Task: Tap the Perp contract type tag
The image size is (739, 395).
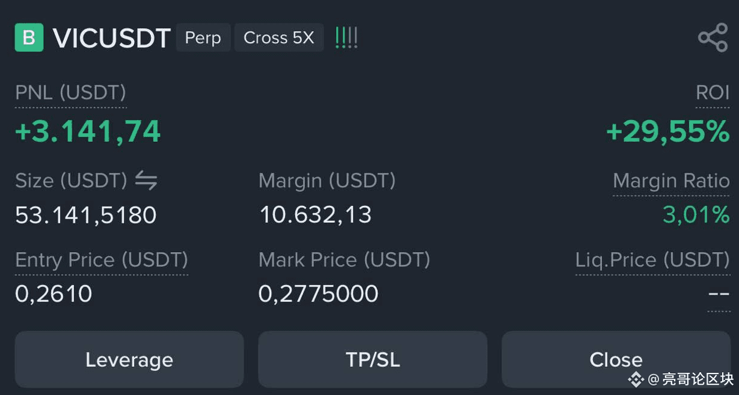Action: click(x=203, y=38)
